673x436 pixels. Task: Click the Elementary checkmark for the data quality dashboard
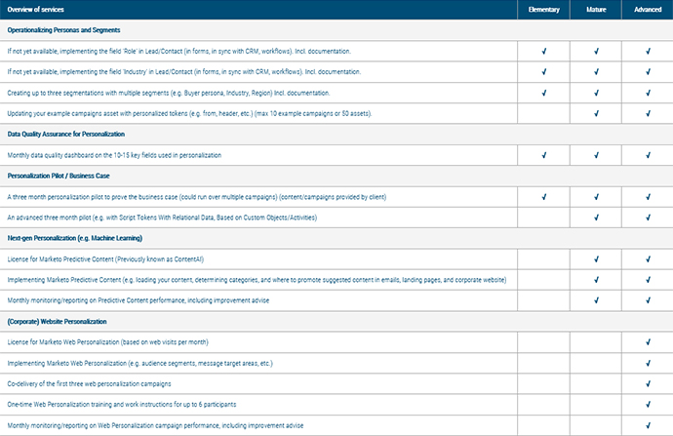(x=544, y=155)
